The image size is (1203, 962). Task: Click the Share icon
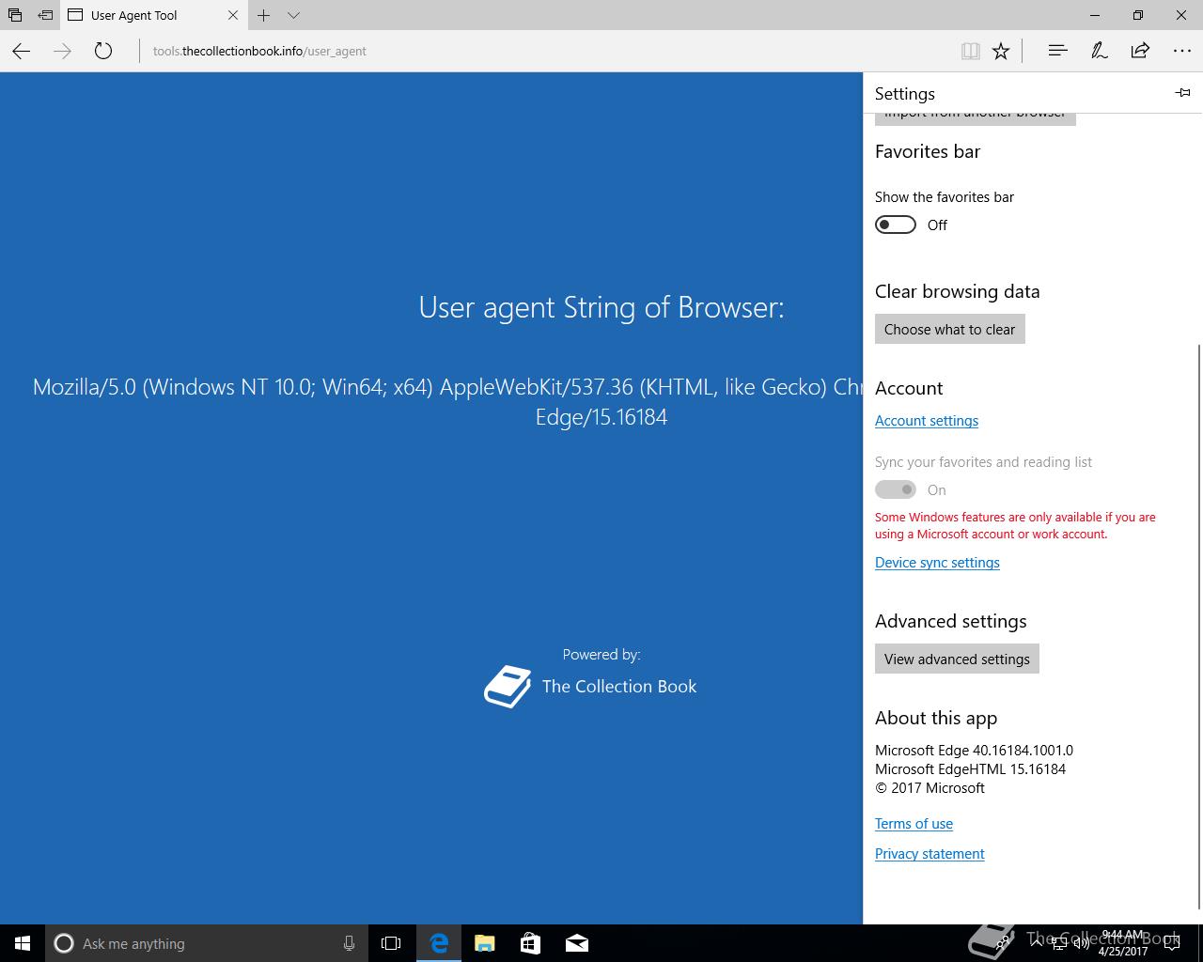pyautogui.click(x=1140, y=51)
